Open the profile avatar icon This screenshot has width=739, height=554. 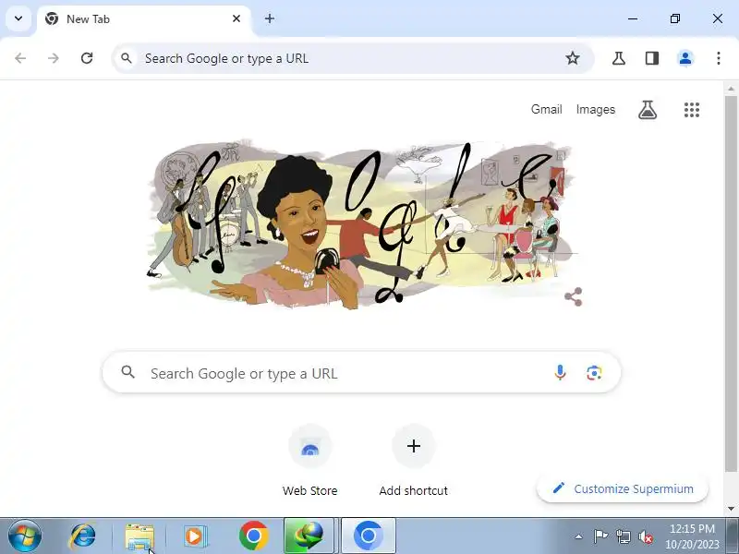(x=685, y=58)
